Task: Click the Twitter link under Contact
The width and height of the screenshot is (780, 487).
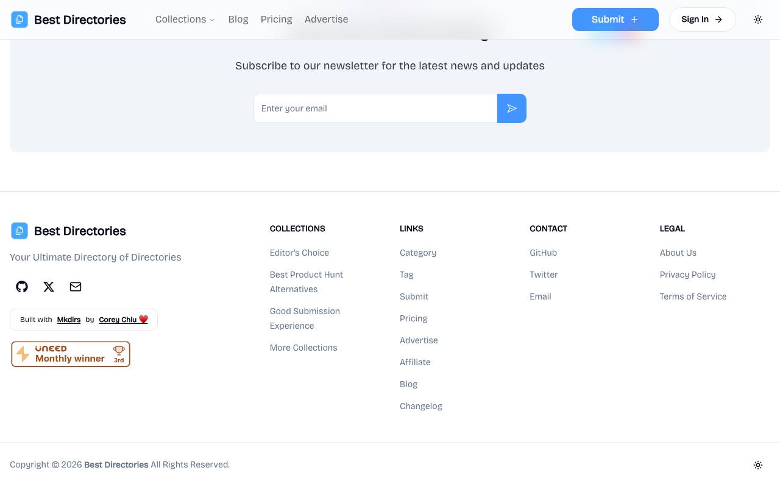Action: click(544, 275)
